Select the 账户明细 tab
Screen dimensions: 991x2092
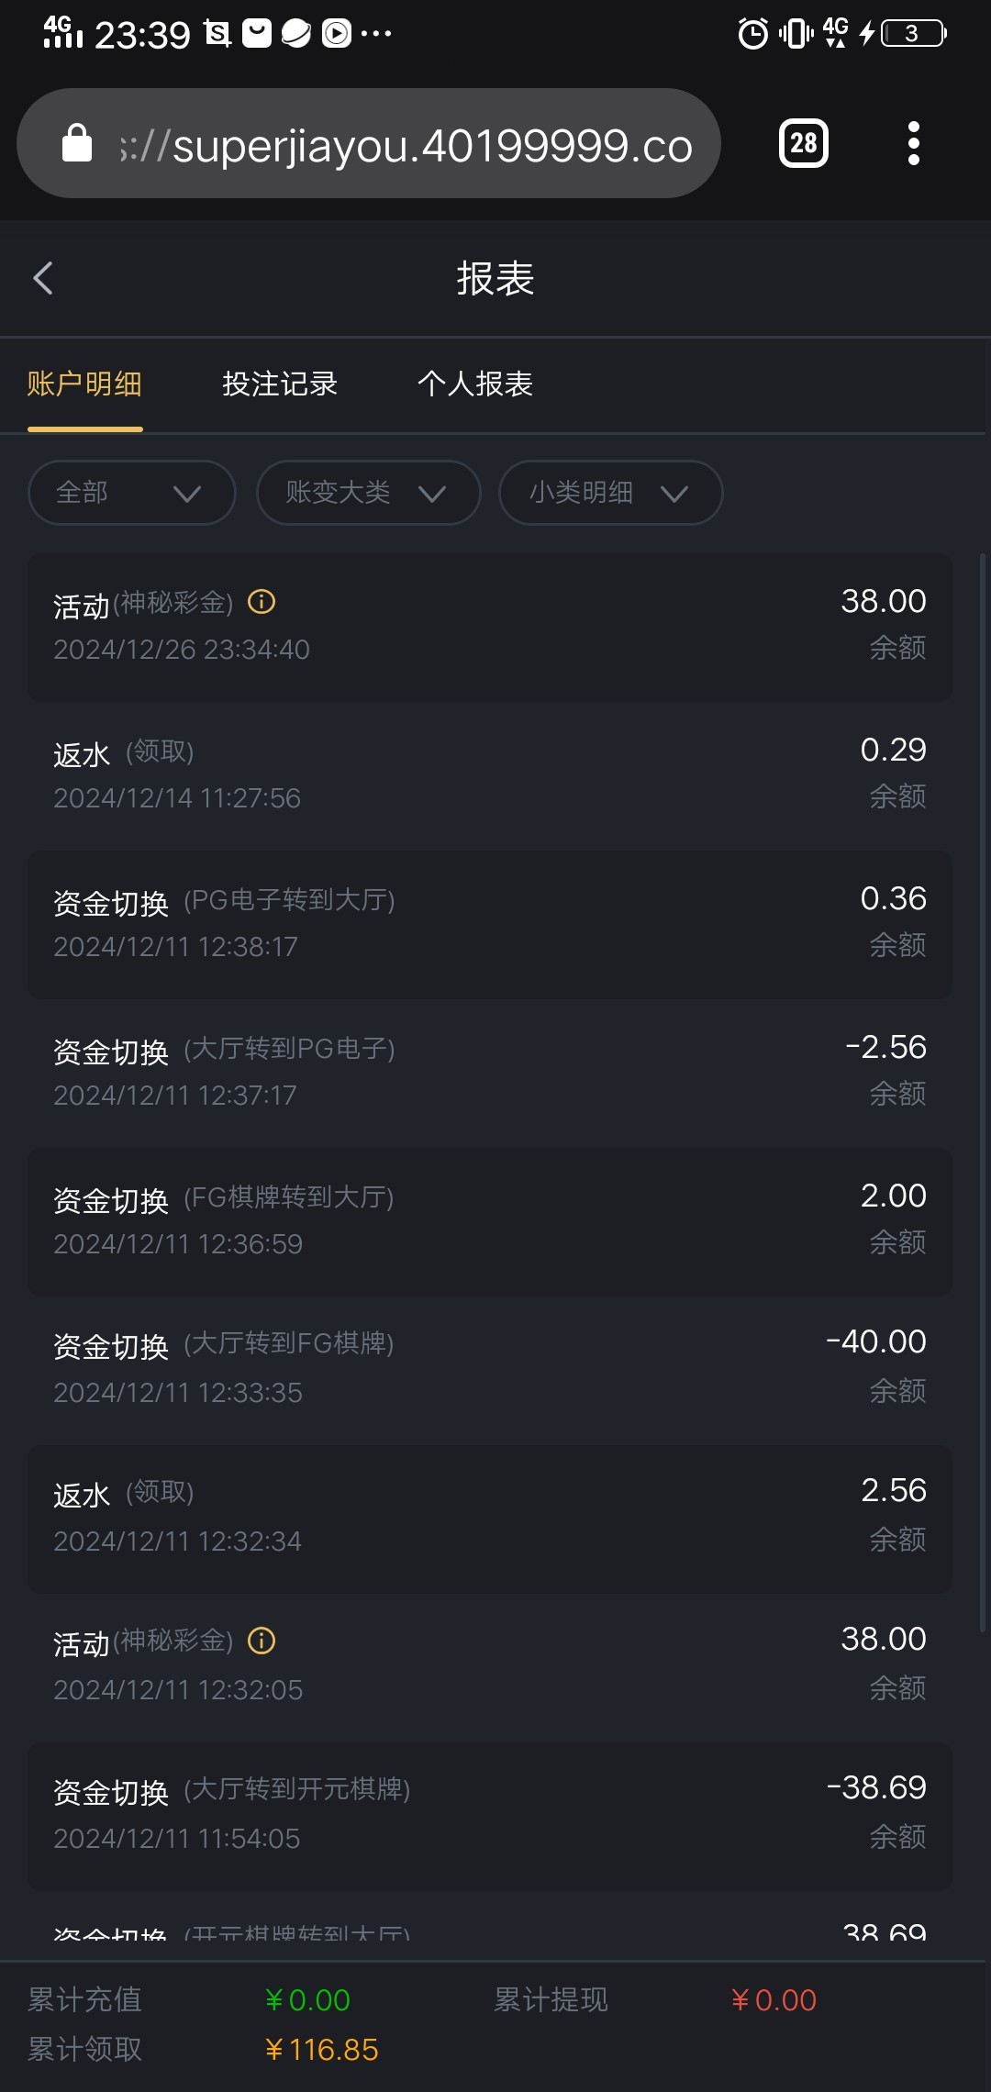click(84, 384)
